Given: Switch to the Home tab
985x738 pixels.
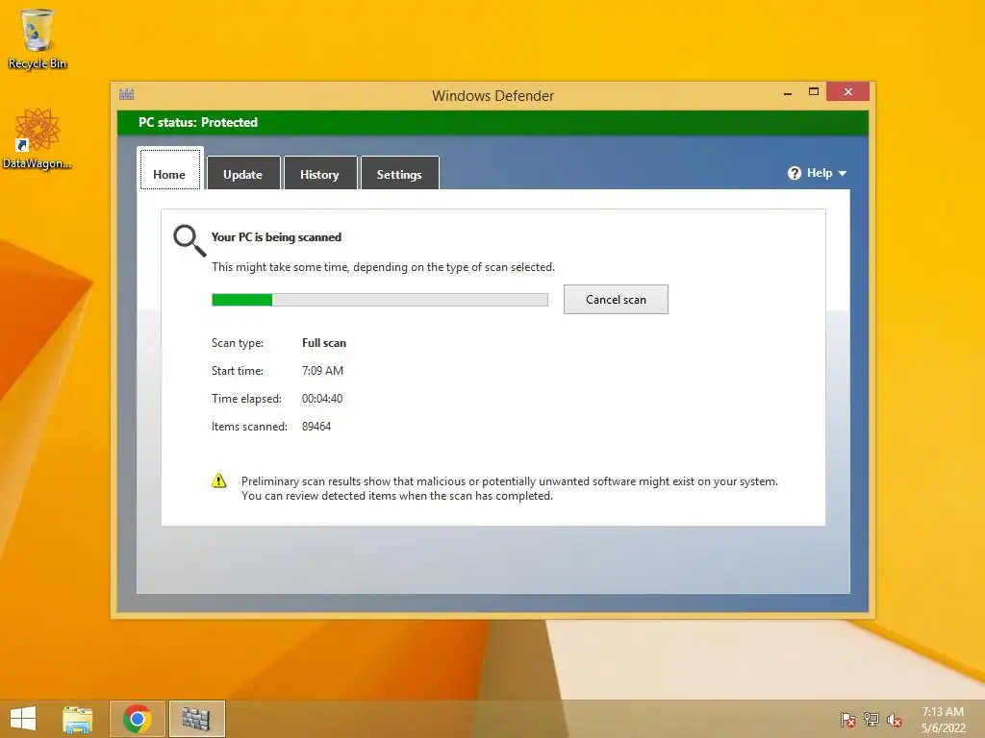Looking at the screenshot, I should pyautogui.click(x=169, y=169).
